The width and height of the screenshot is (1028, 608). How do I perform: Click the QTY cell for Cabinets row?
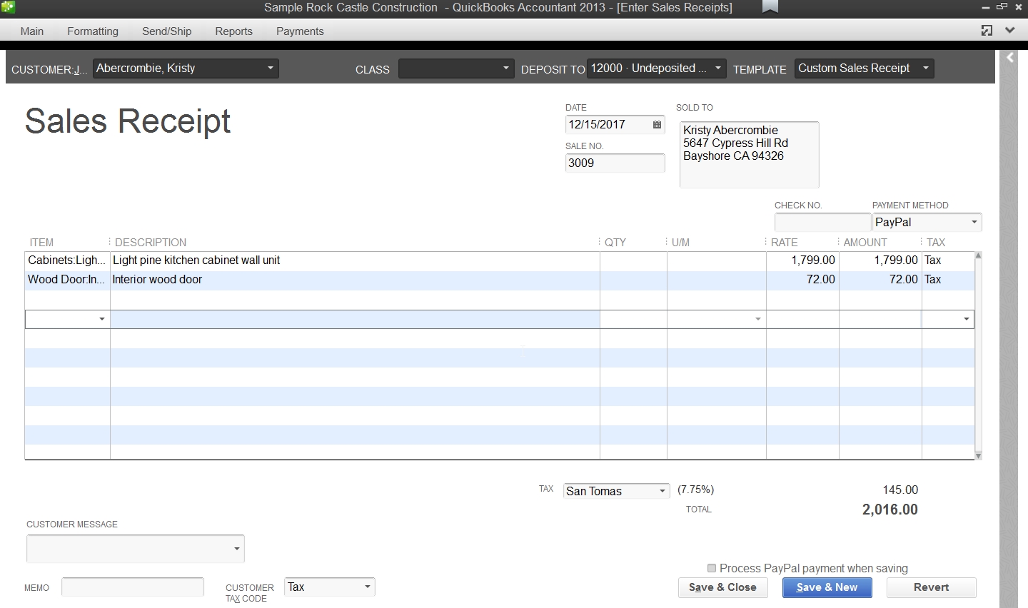click(633, 260)
